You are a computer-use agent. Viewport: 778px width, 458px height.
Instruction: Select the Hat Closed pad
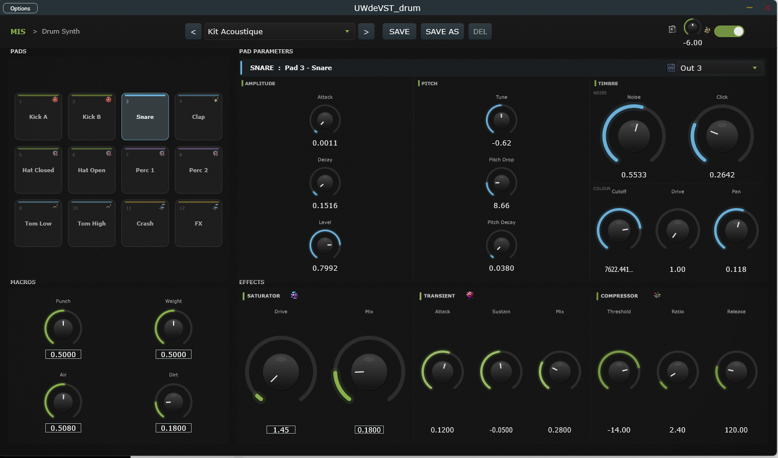pos(38,170)
